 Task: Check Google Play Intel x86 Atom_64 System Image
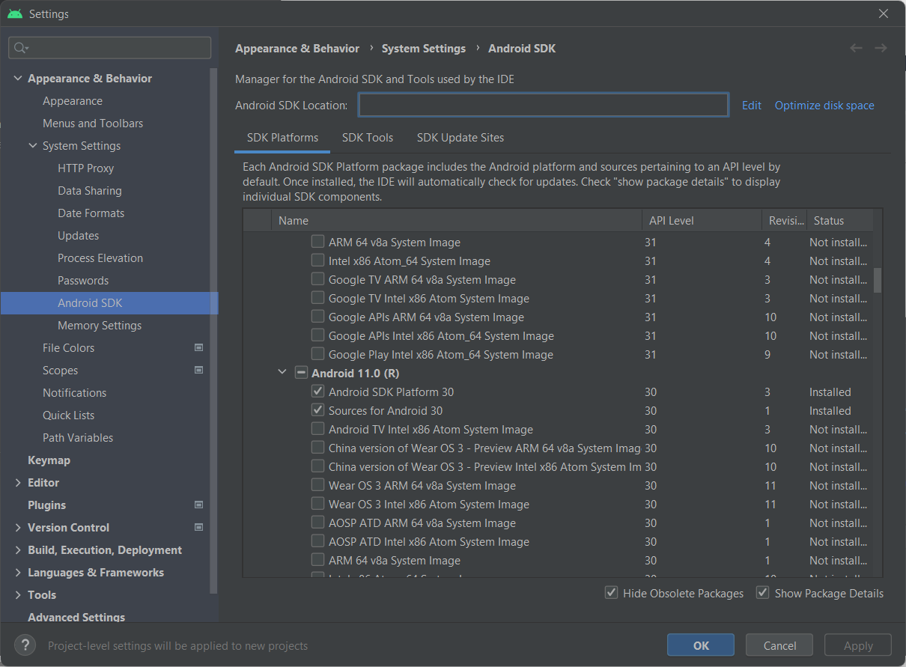tap(318, 354)
